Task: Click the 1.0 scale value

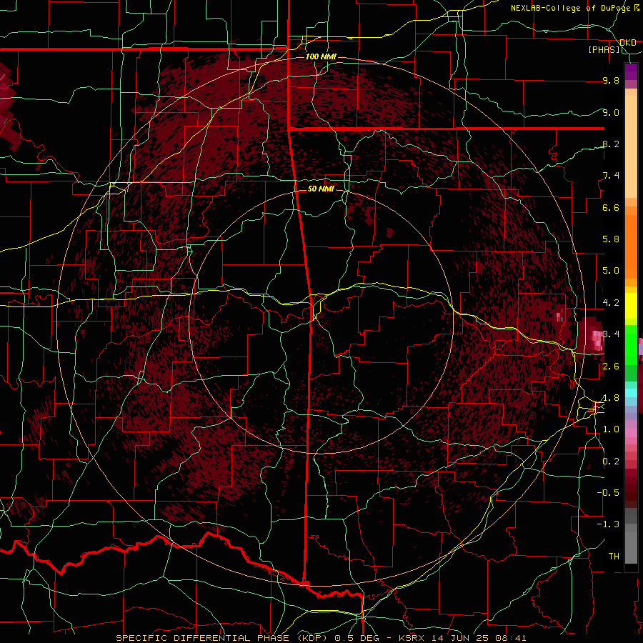Action: [611, 429]
